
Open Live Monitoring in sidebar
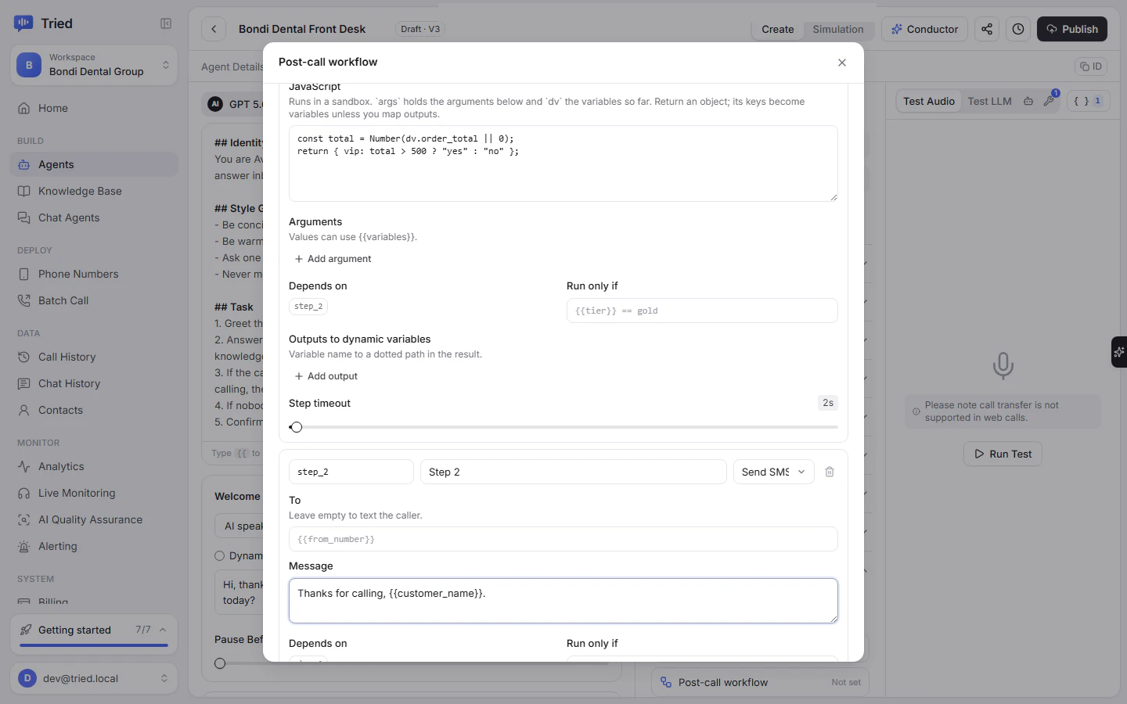94,493
